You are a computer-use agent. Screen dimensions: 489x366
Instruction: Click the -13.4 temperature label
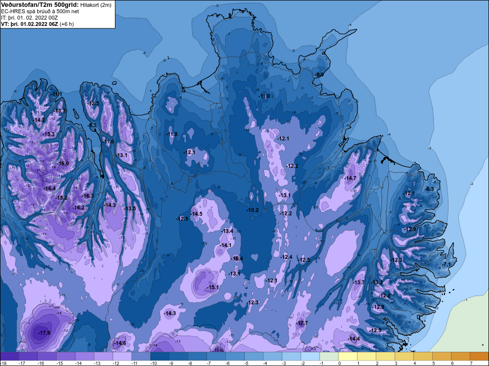[227, 231]
